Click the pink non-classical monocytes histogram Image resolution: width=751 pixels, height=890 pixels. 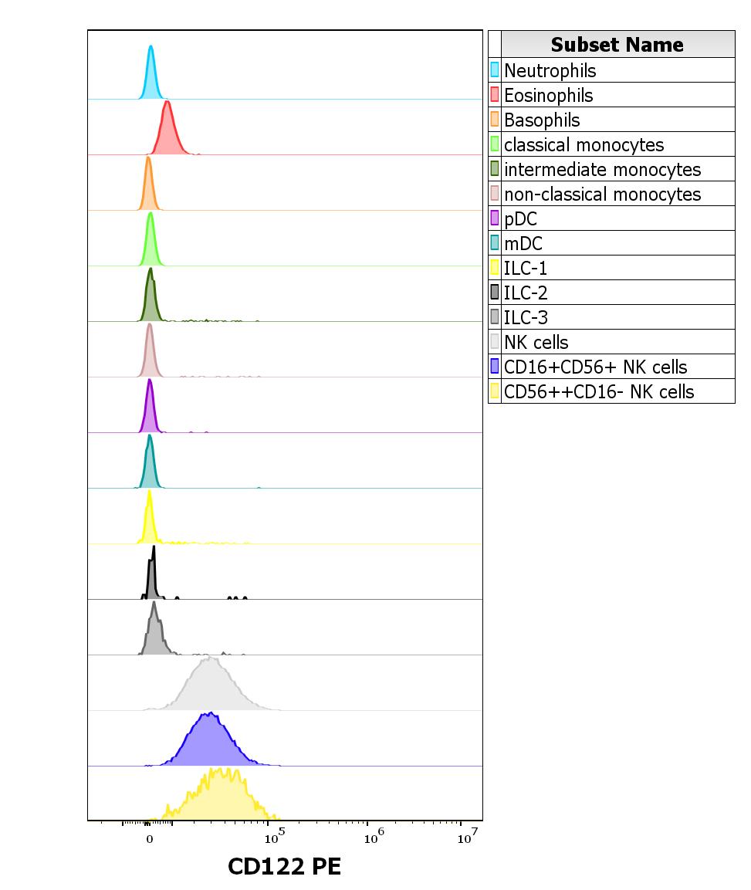pyautogui.click(x=149, y=354)
